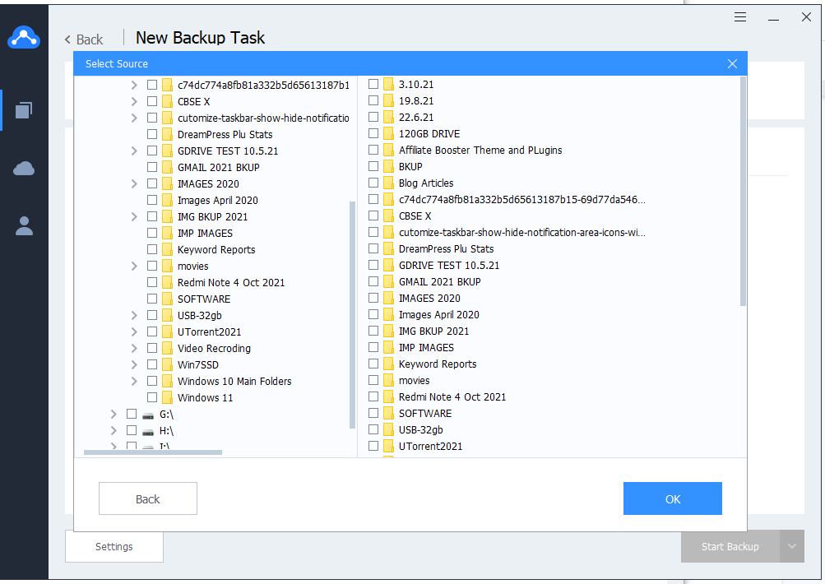Open the user account sidebar icon
The height and width of the screenshot is (584, 825).
[x=24, y=226]
